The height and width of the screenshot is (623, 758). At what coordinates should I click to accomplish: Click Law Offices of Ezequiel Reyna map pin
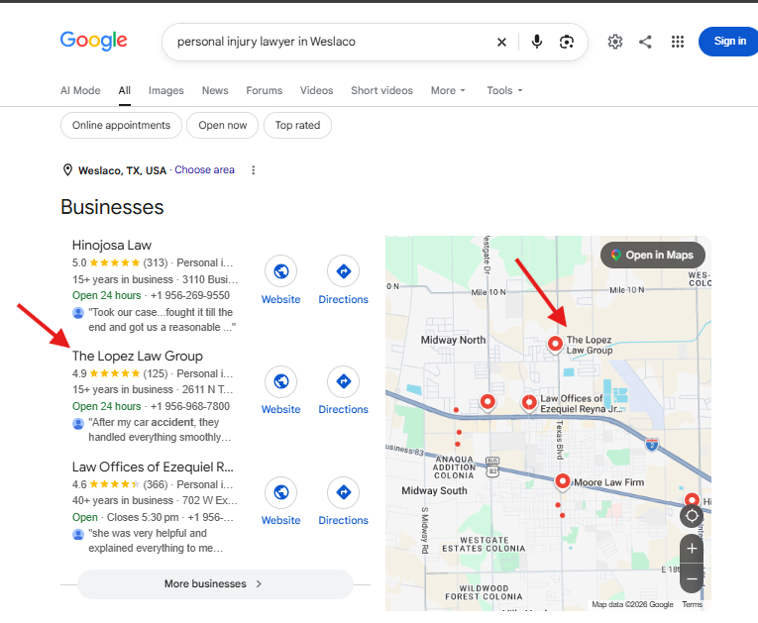point(529,402)
